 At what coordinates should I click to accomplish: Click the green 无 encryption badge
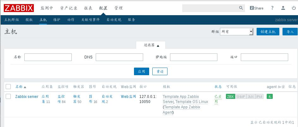coord(270,96)
